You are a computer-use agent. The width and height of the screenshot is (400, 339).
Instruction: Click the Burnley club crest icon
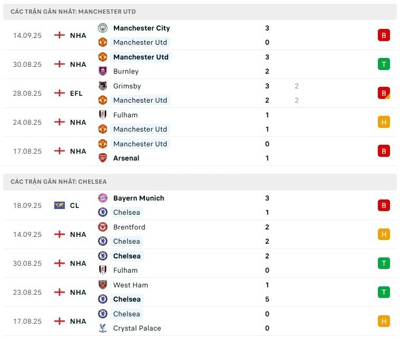(103, 71)
